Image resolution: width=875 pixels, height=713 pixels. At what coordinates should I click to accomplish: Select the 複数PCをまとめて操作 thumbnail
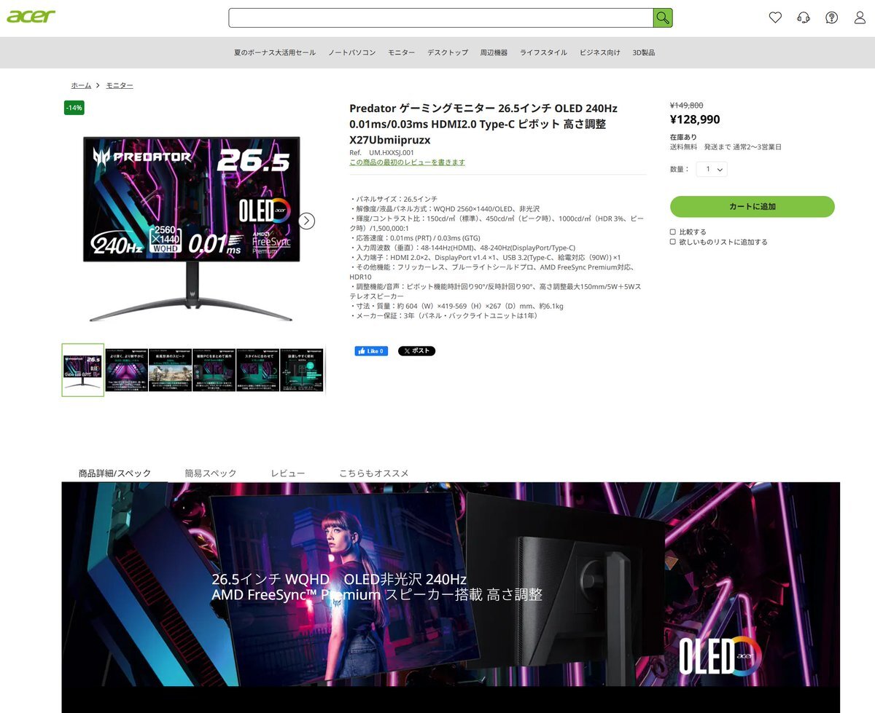(x=214, y=370)
